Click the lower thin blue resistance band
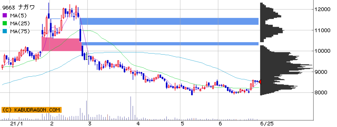Screen dimensions: 337x127 pyautogui.click(x=170, y=44)
